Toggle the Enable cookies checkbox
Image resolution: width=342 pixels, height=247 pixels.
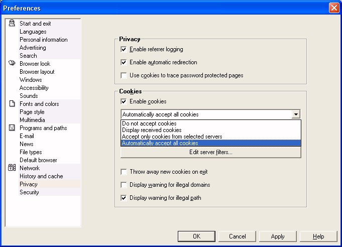point(124,102)
